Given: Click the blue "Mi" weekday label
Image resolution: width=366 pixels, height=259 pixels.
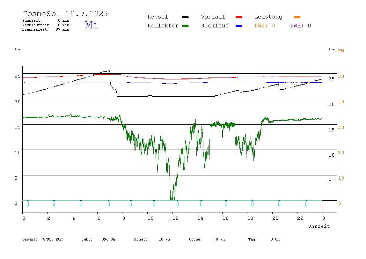Looking at the screenshot, I should (91, 25).
